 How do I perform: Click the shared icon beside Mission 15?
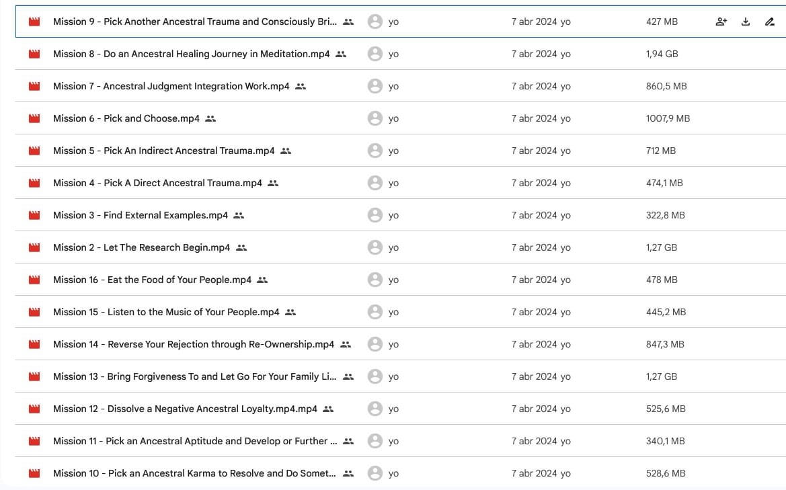[x=290, y=312]
